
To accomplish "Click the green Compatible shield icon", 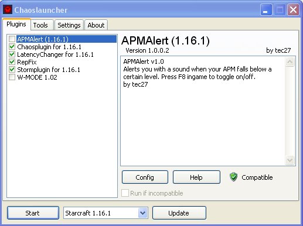I will [233, 177].
